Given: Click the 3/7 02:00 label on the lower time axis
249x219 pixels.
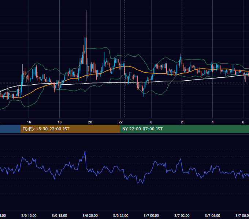Looking at the screenshot, I should click(182, 215).
